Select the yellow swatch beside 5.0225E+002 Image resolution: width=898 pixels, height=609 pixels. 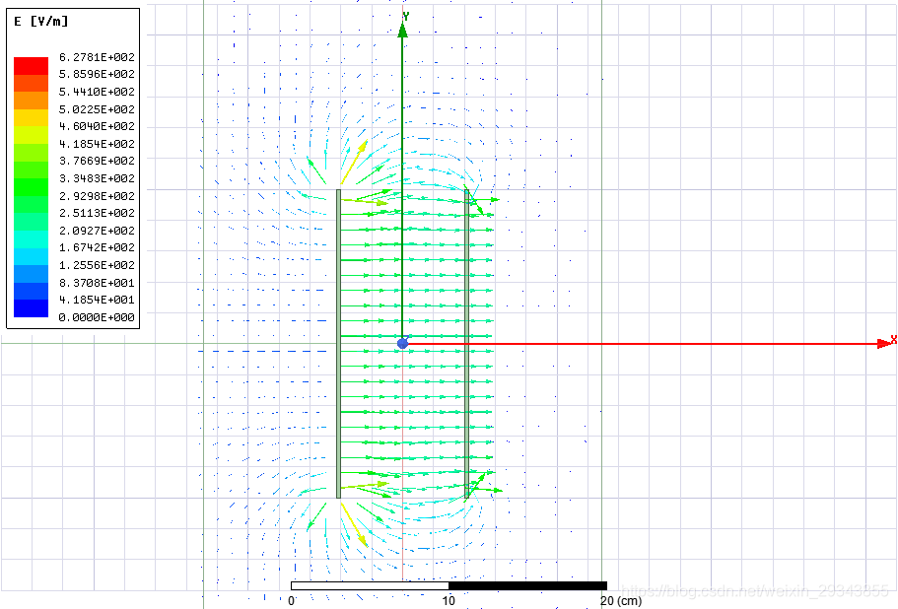[30, 117]
